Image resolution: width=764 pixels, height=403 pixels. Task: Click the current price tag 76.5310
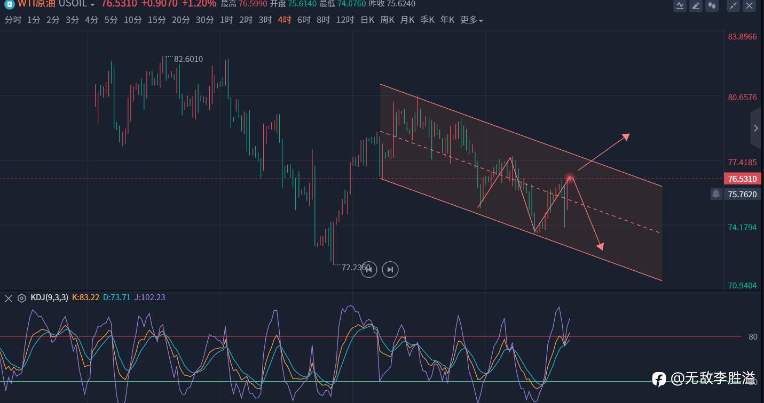point(742,179)
